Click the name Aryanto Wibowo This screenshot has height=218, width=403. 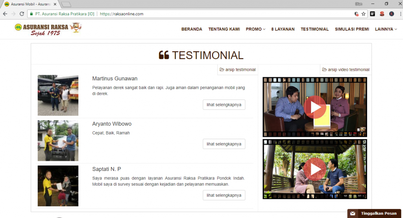[x=112, y=124]
